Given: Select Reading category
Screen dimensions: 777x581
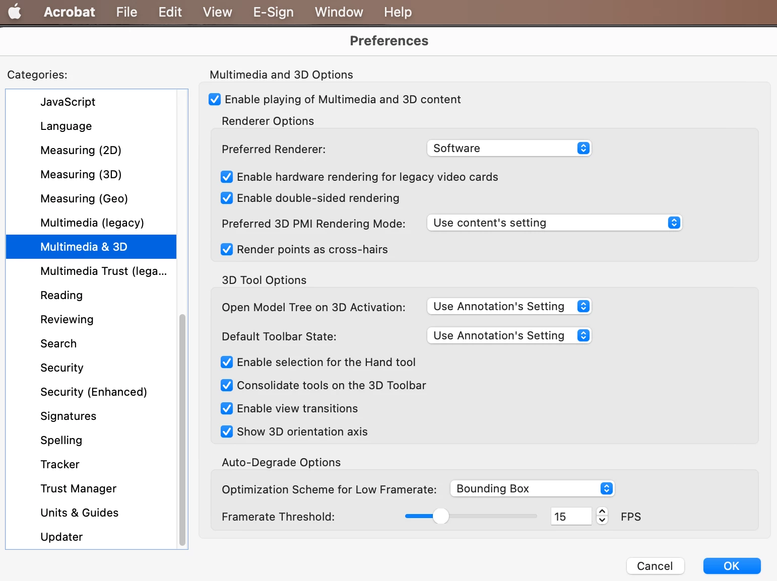Looking at the screenshot, I should coord(91,295).
